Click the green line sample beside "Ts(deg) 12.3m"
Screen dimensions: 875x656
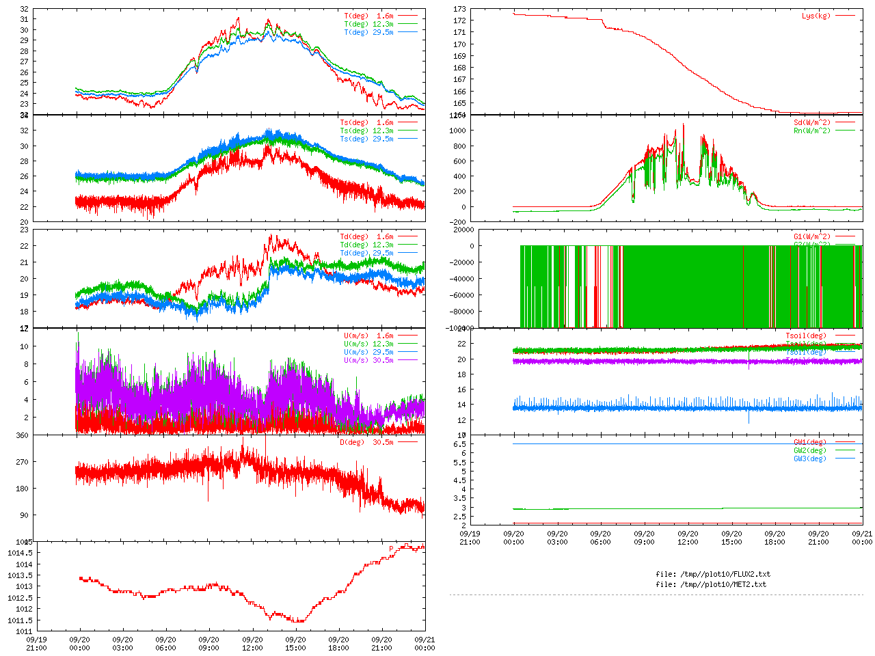pyautogui.click(x=407, y=131)
